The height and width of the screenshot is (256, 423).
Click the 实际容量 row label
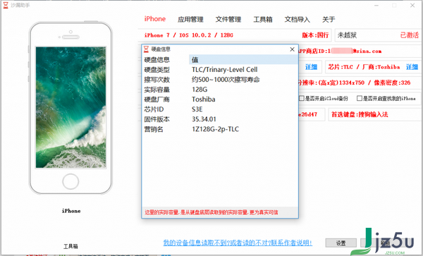(157, 90)
